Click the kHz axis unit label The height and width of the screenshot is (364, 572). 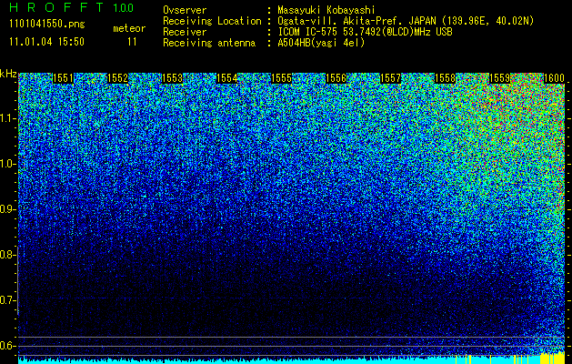pyautogui.click(x=8, y=74)
